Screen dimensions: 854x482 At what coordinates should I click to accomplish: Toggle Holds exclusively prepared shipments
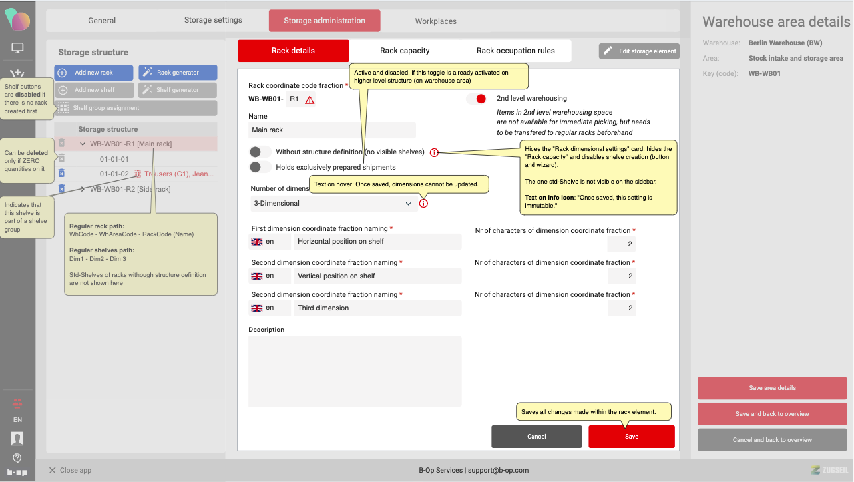[x=260, y=167]
